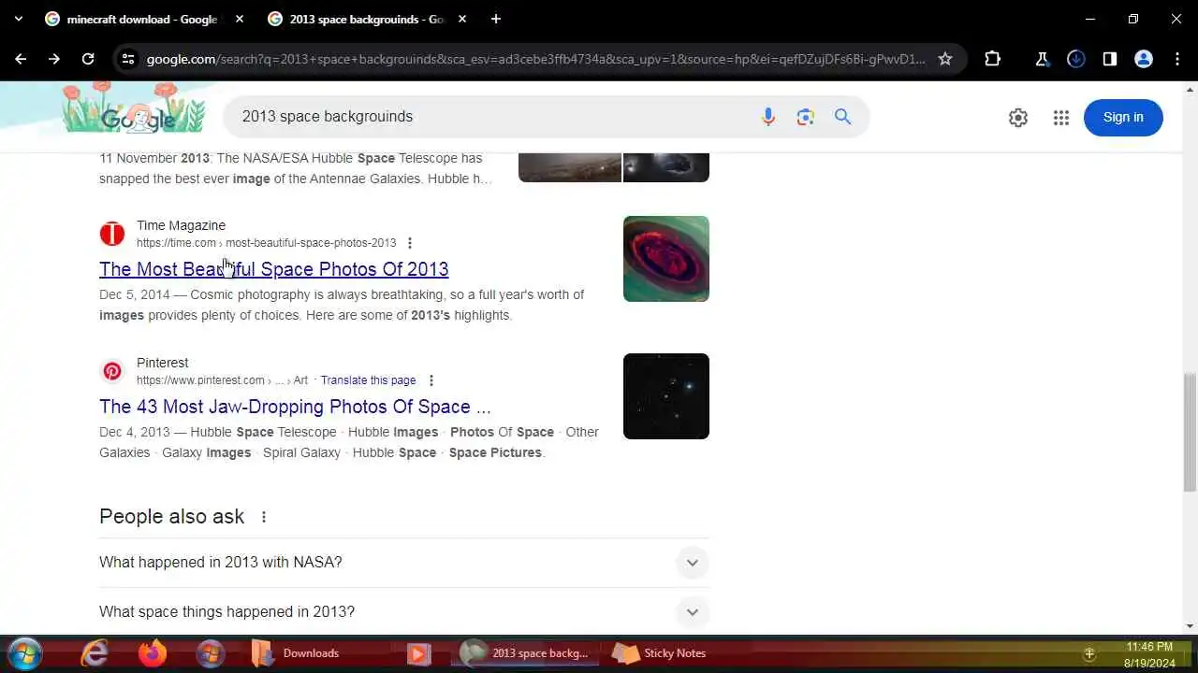Click the browser forward arrow
The height and width of the screenshot is (673, 1198).
point(54,59)
